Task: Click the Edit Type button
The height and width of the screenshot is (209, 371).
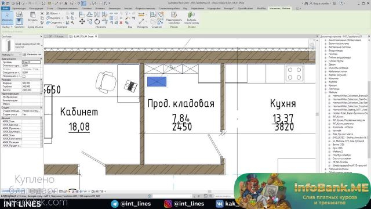Action: [x=32, y=55]
